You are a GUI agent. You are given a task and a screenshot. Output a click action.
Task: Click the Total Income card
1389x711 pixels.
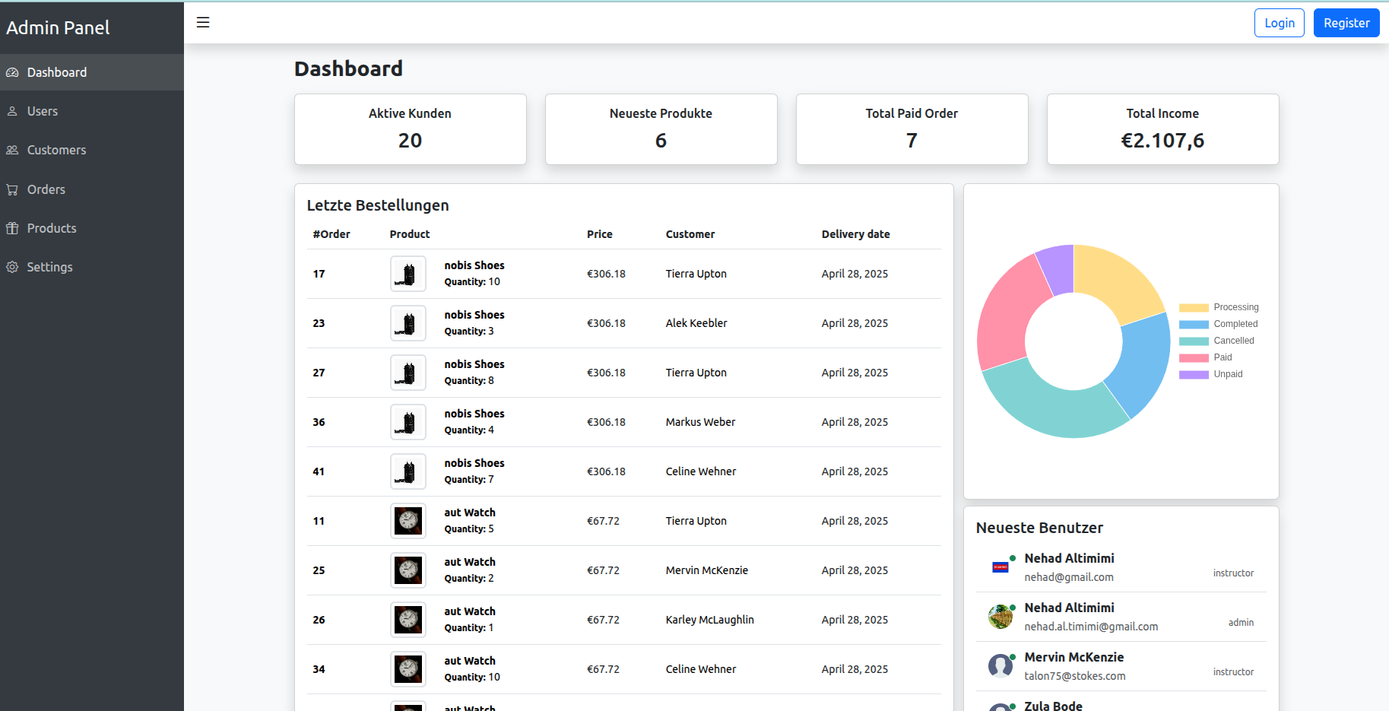(1162, 129)
